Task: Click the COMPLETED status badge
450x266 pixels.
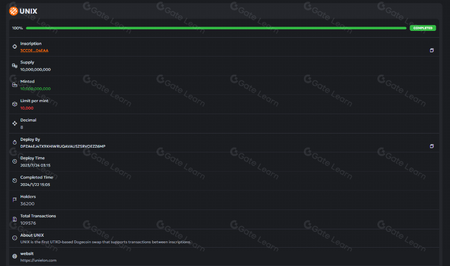Action: click(x=423, y=28)
